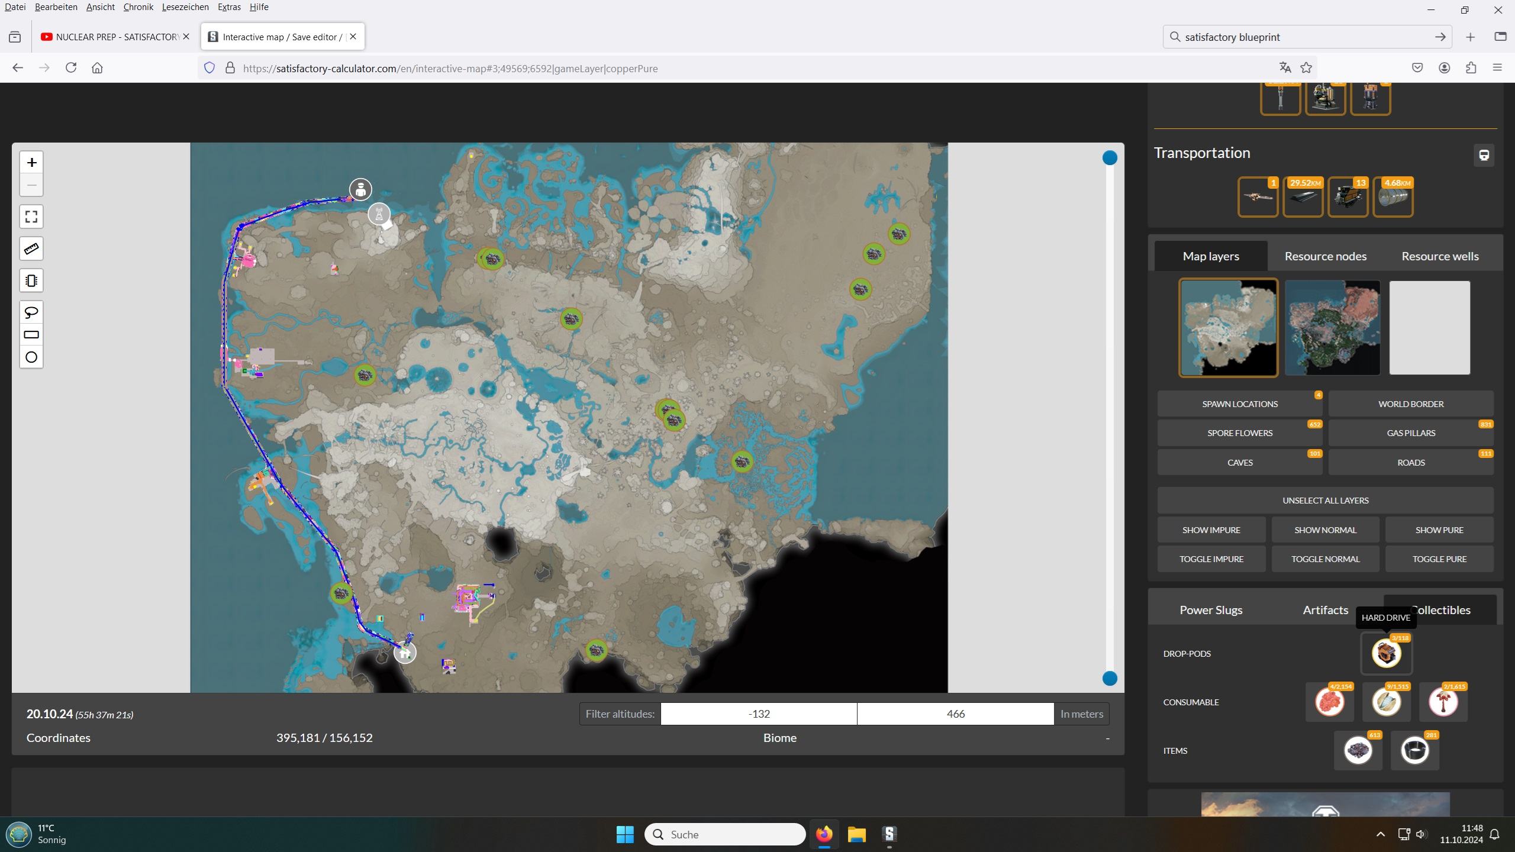Click Toggle Impure button

(1211, 559)
